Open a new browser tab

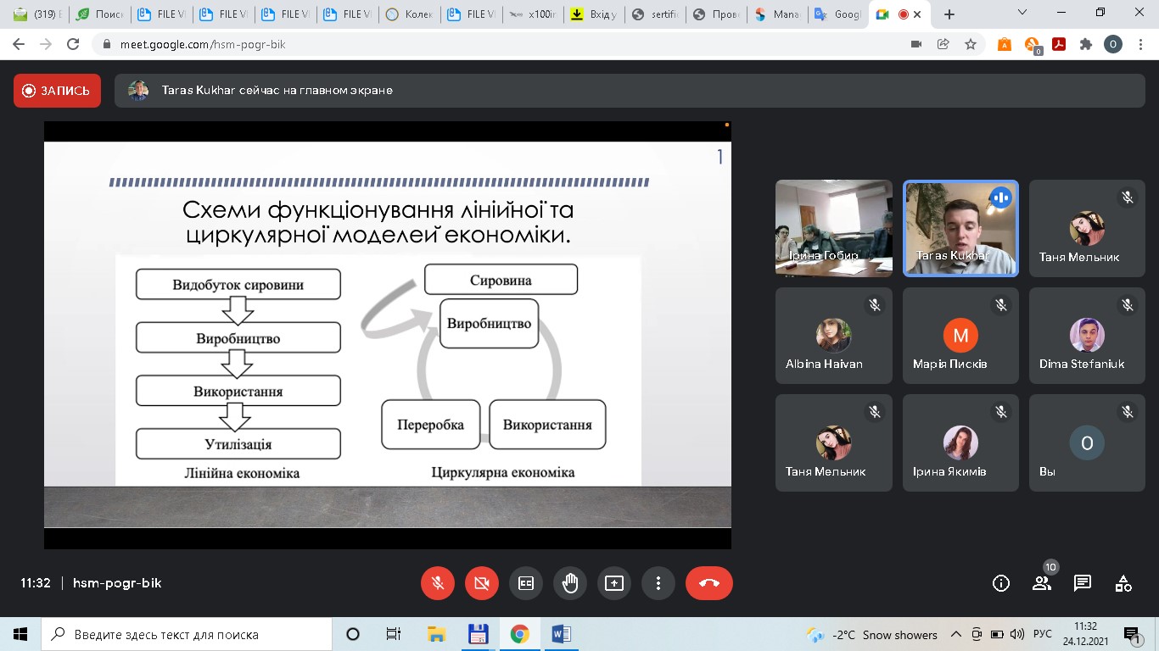point(949,14)
